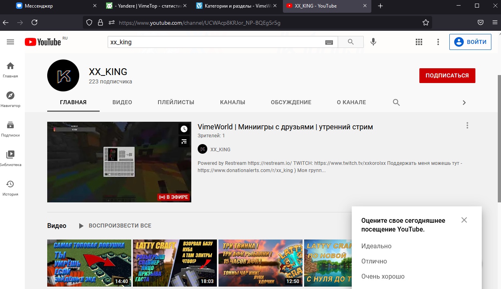Open the YouTube apps grid
Screen dimensions: 501x289
[x=419, y=42]
